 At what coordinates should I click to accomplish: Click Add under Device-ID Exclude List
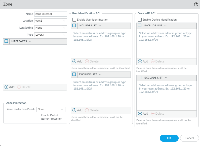[x=143, y=114]
